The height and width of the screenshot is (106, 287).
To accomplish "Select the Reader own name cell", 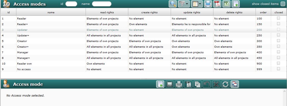I will click(x=51, y=64).
